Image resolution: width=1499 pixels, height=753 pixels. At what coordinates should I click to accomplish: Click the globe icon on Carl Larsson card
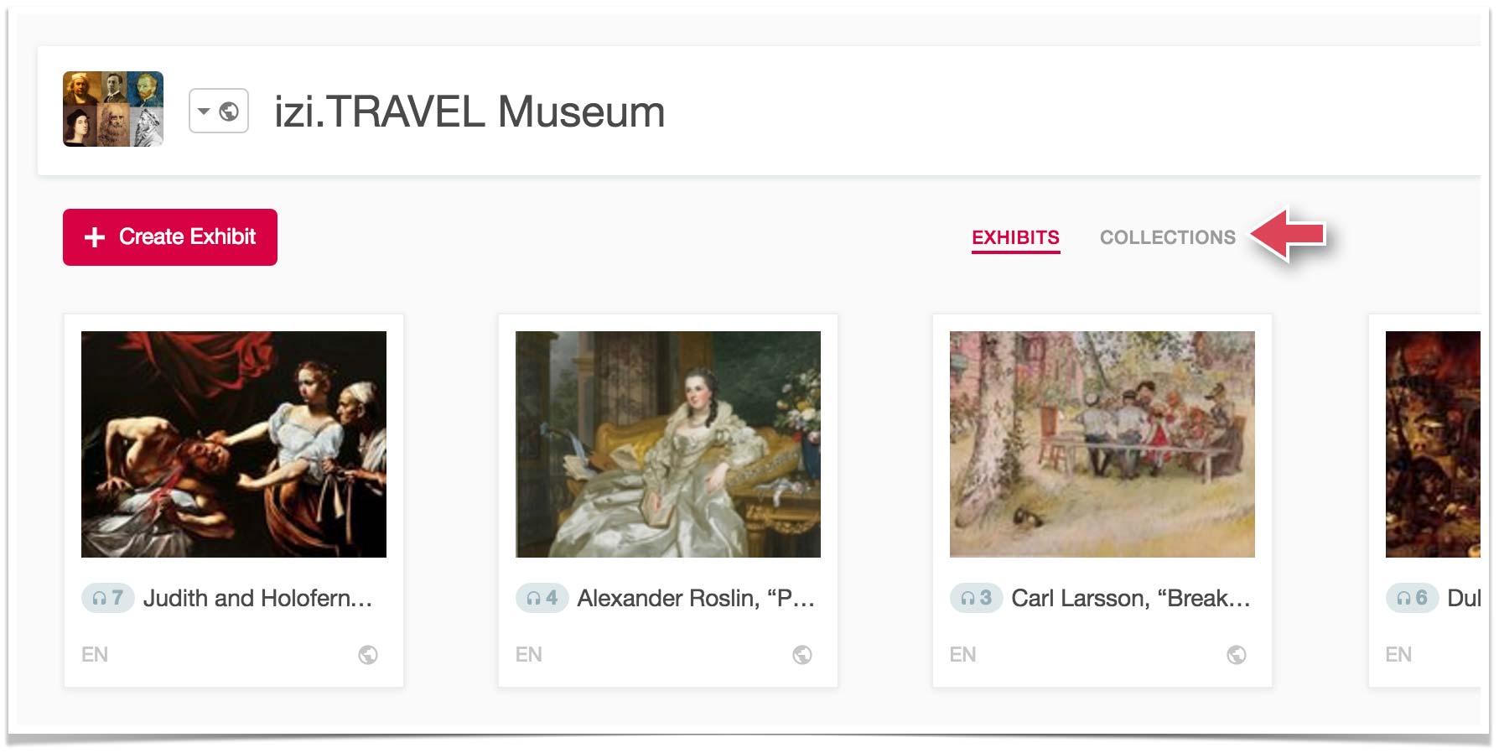pyautogui.click(x=1237, y=655)
